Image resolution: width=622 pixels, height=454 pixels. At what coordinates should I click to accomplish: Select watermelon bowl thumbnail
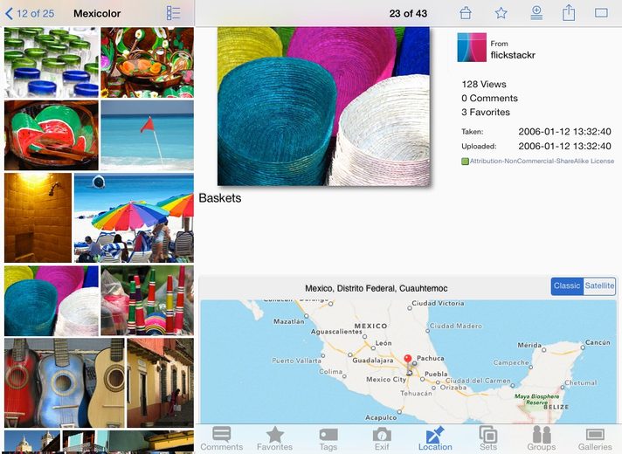tap(52, 135)
